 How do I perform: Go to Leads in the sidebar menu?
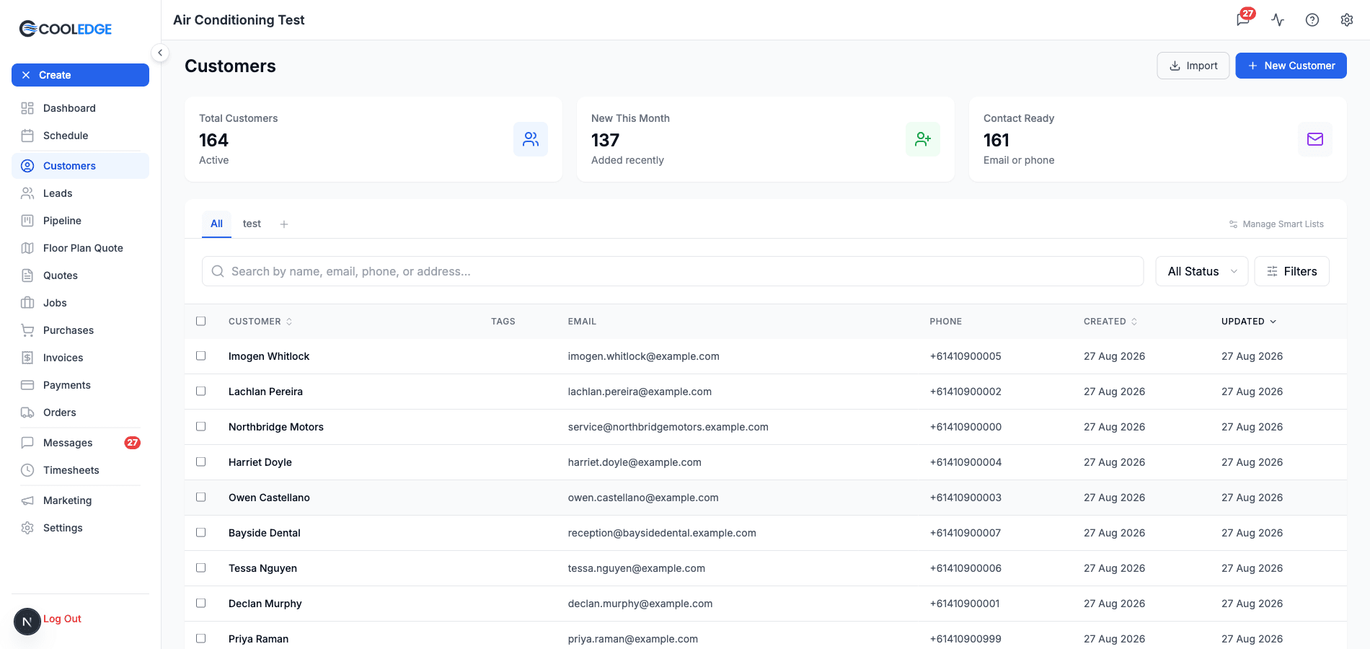click(x=80, y=193)
